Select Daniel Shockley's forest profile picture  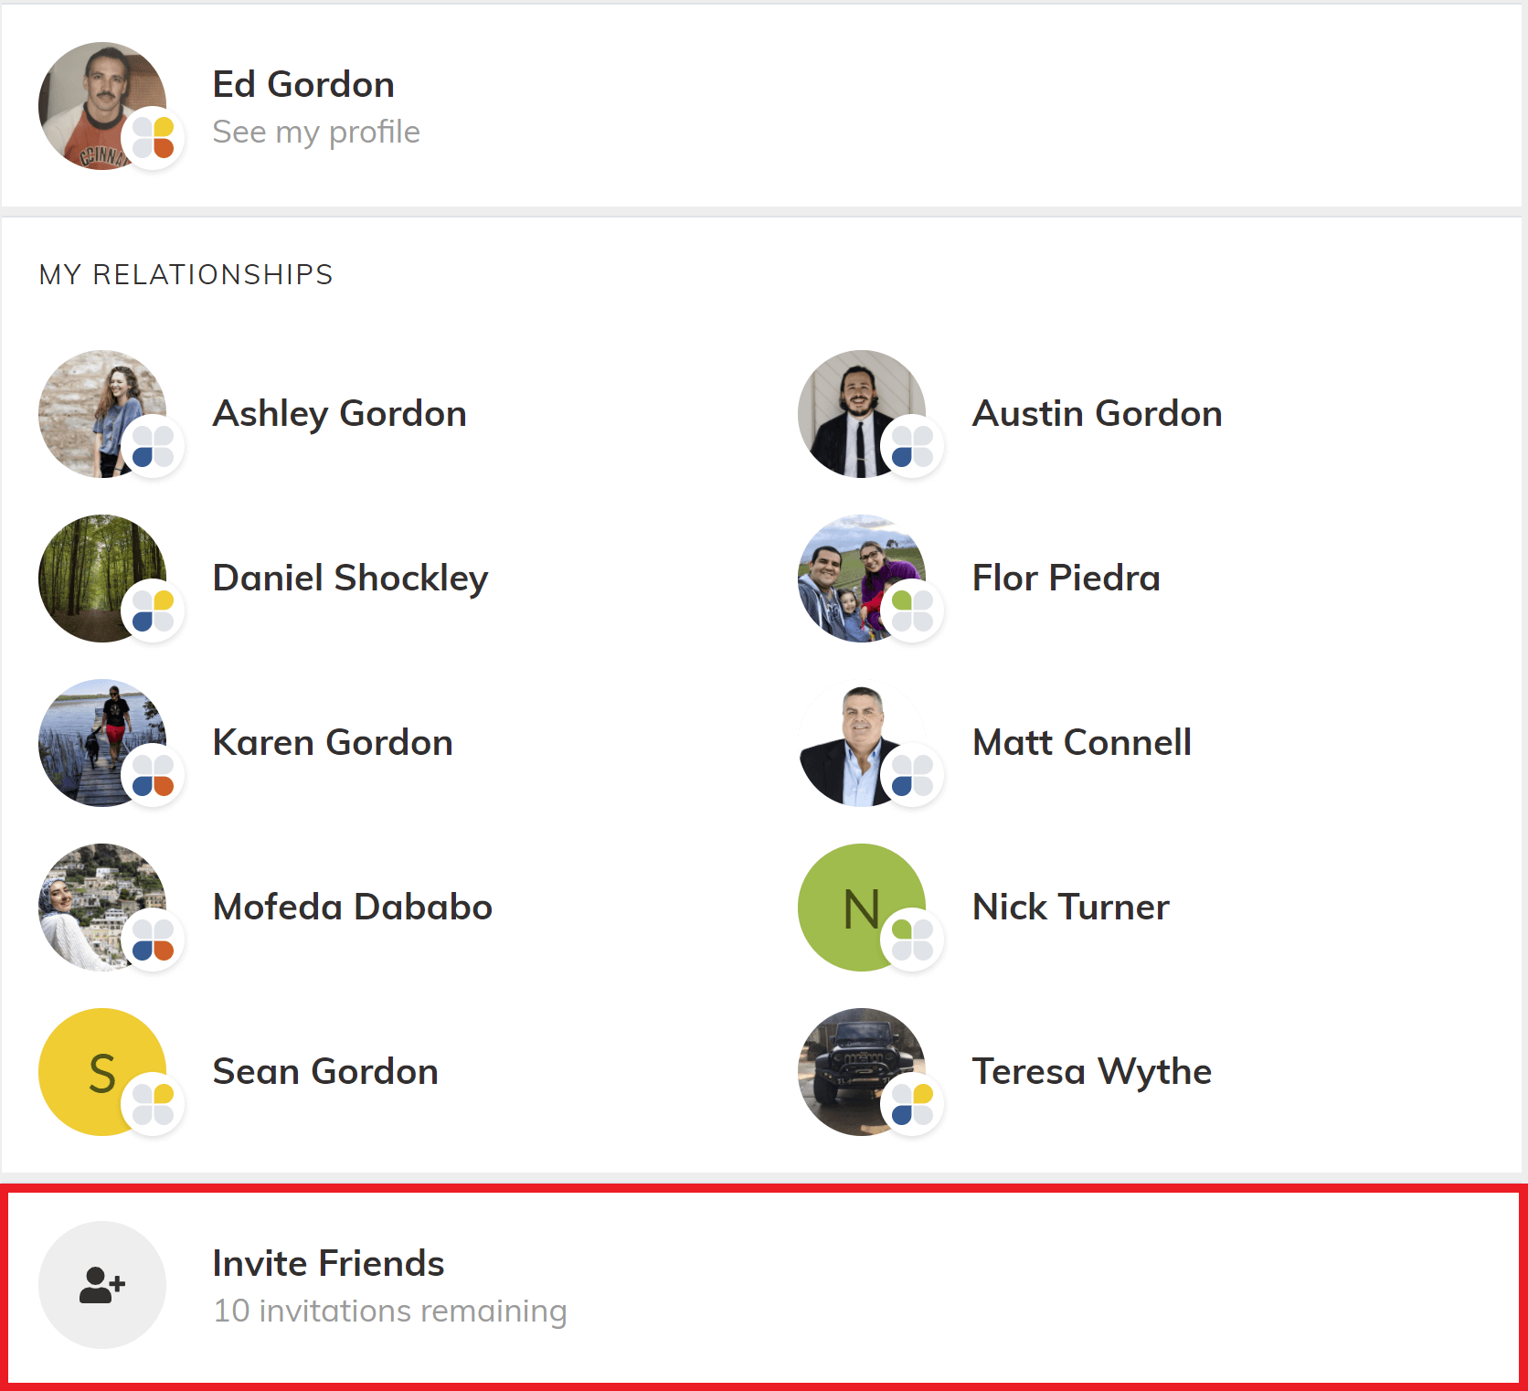[91, 571]
